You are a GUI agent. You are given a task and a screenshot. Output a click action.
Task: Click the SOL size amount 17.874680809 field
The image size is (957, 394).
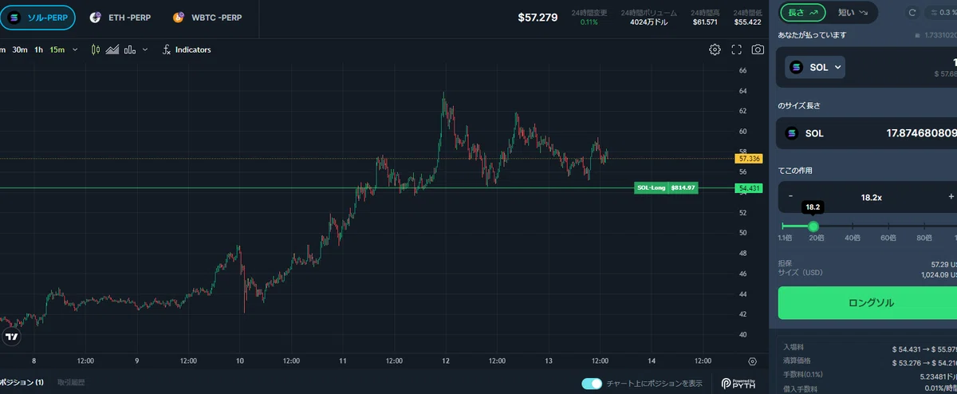click(x=921, y=133)
